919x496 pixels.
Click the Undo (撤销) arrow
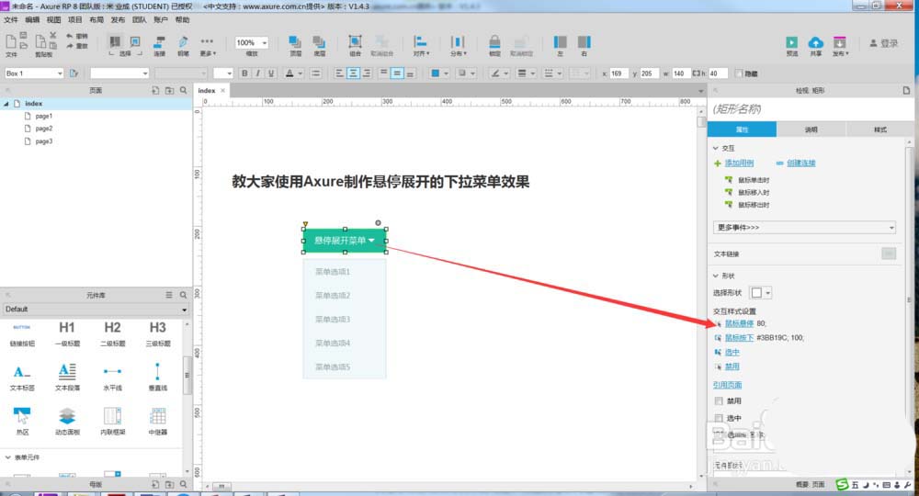click(71, 37)
